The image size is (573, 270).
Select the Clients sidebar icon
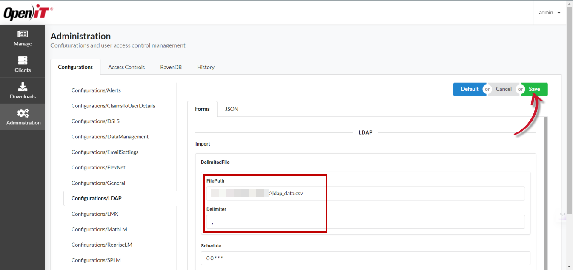coord(23,65)
